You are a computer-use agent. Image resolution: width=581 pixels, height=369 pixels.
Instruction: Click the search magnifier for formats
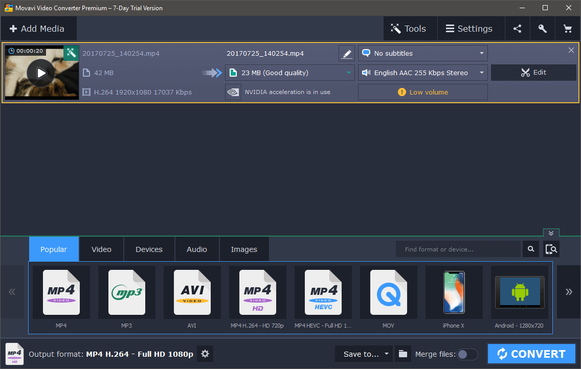pos(530,249)
